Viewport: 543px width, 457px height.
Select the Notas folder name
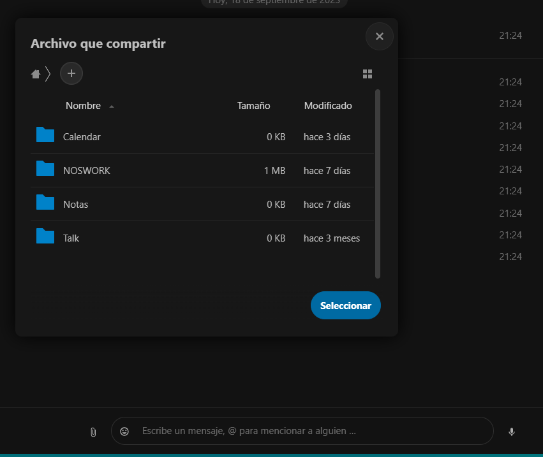click(x=75, y=205)
